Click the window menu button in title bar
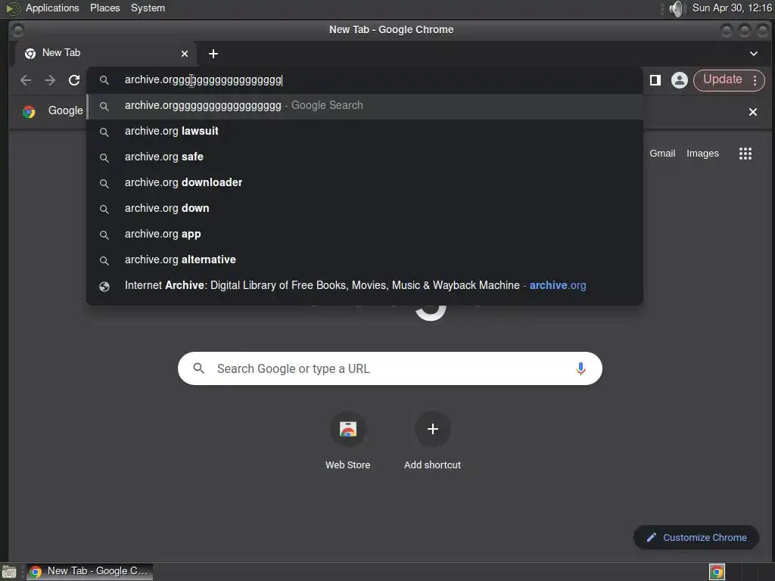This screenshot has height=581, width=775. click(x=18, y=30)
